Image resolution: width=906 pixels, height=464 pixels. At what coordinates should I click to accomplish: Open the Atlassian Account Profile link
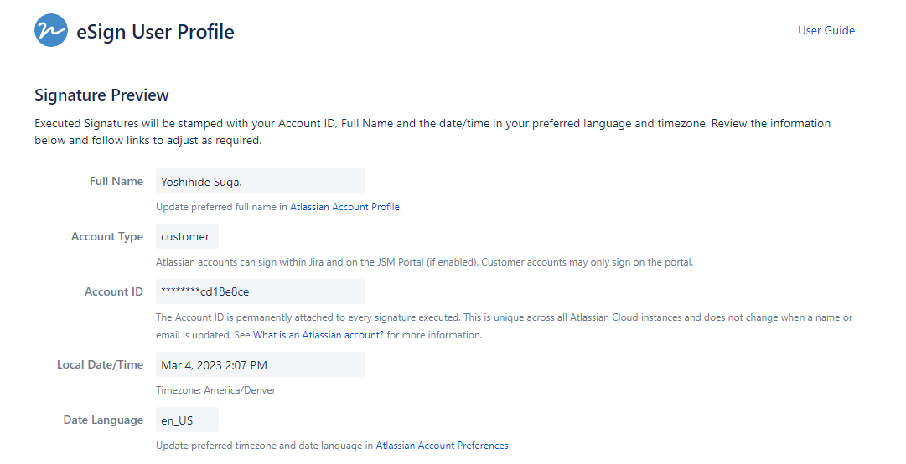tap(344, 207)
